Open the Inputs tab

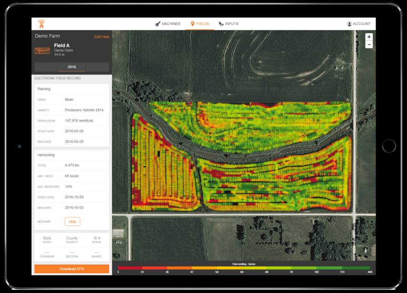[x=228, y=24]
